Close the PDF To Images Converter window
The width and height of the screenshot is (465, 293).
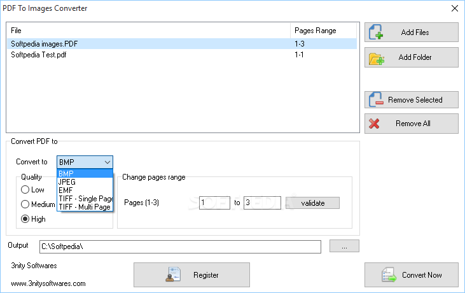point(454,8)
